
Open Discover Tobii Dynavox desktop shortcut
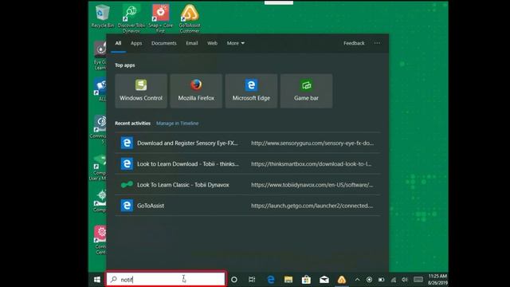click(x=131, y=19)
